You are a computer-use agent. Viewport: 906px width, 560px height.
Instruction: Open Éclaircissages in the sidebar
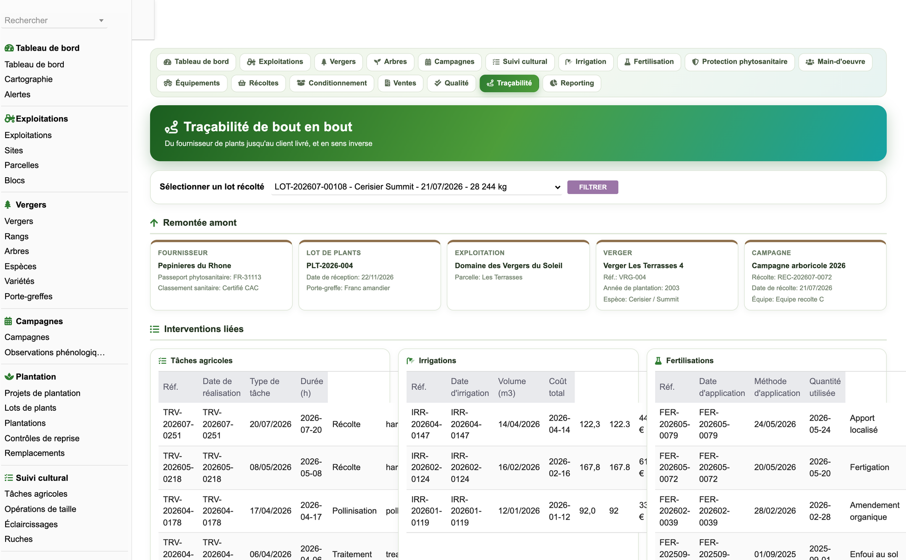click(x=31, y=524)
